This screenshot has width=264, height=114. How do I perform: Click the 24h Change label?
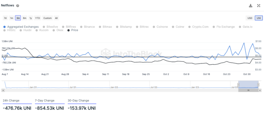pos(11,101)
